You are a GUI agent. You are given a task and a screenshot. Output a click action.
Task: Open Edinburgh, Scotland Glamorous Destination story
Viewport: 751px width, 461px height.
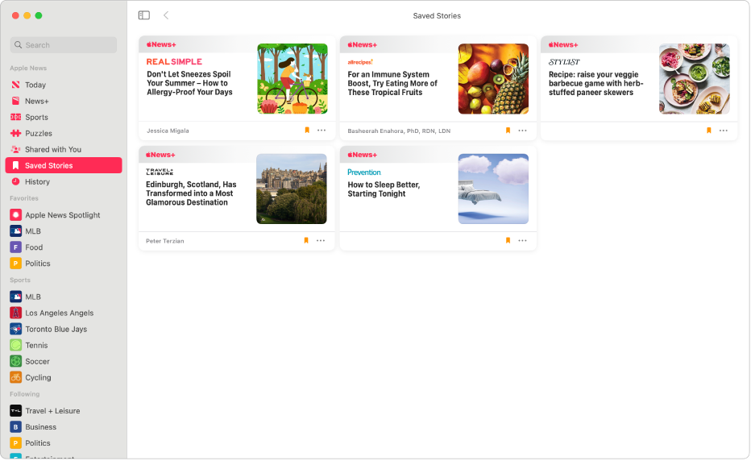pyautogui.click(x=191, y=193)
